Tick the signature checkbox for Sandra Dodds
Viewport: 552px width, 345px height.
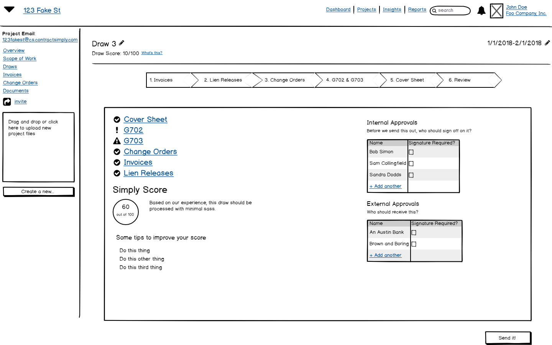click(x=411, y=175)
